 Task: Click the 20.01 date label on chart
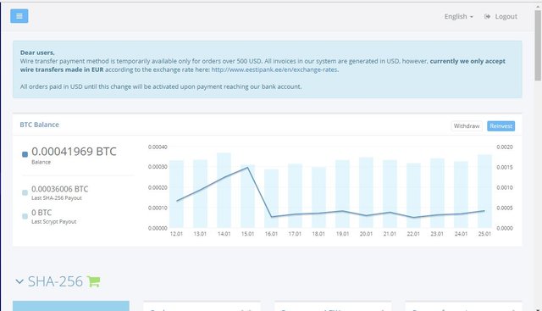(x=366, y=234)
